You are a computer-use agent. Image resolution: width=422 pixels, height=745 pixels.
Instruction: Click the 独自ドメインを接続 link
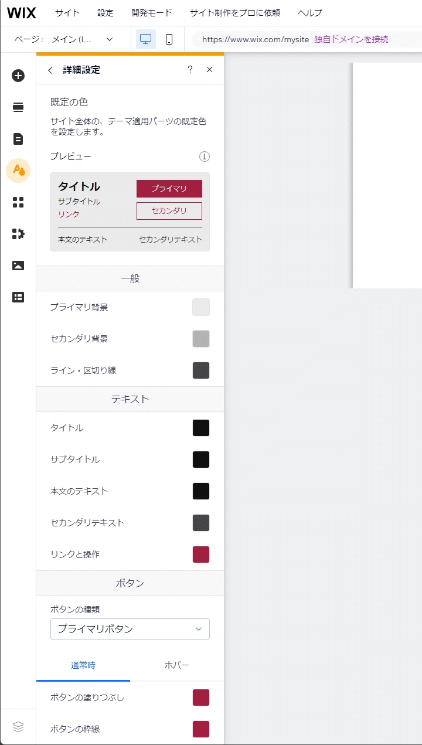351,39
